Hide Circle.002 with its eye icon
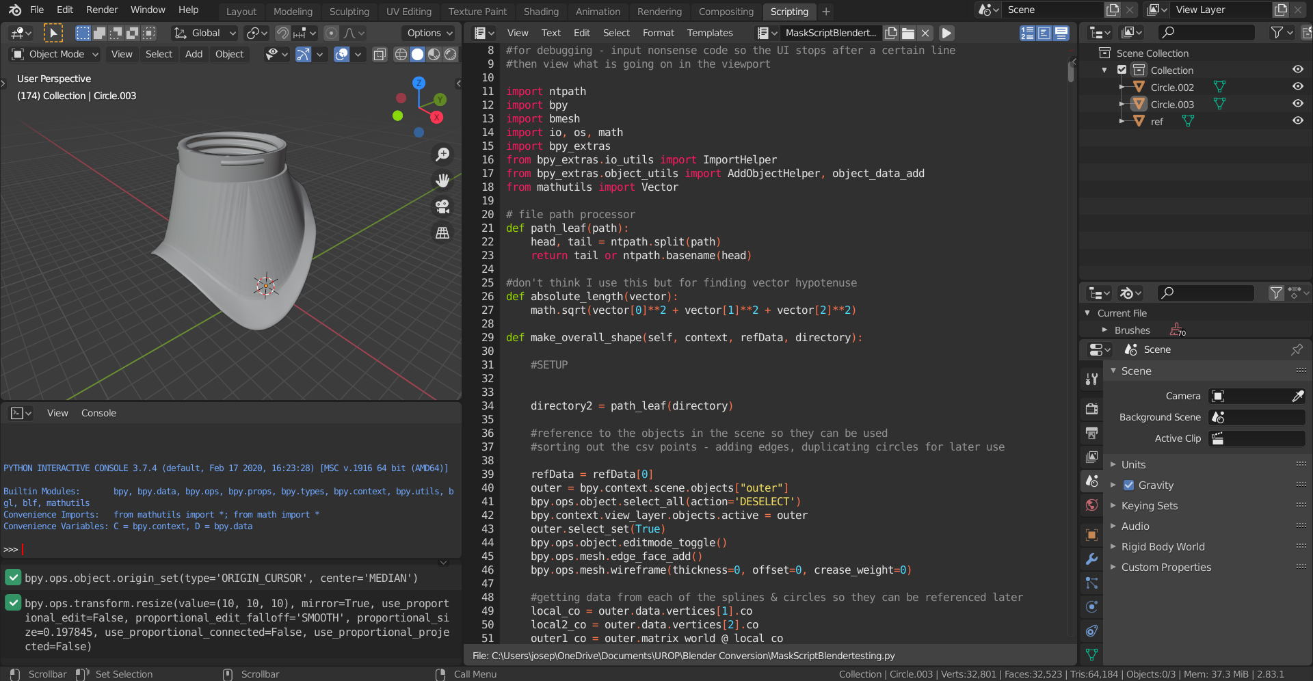This screenshot has height=681, width=1313. click(x=1297, y=87)
